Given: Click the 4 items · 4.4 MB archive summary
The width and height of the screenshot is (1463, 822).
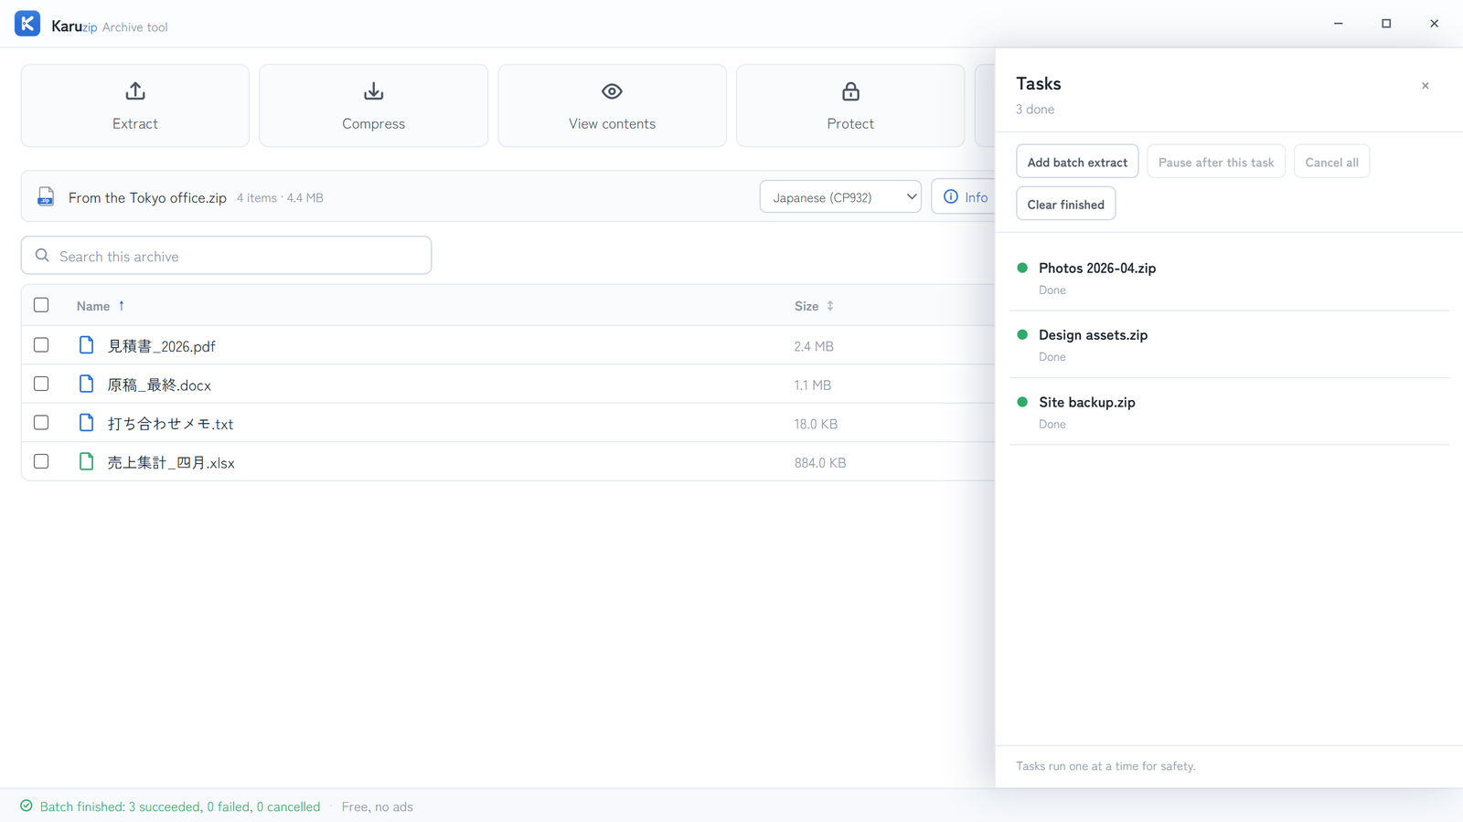Looking at the screenshot, I should [280, 197].
